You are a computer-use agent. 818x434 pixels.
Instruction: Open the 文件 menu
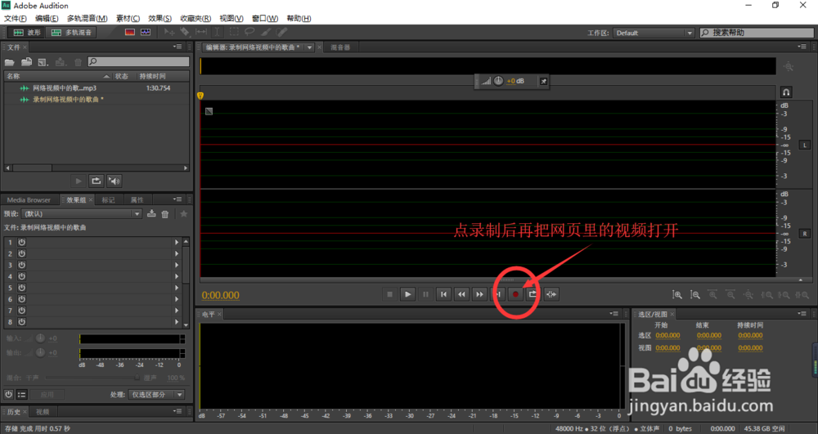click(x=15, y=18)
